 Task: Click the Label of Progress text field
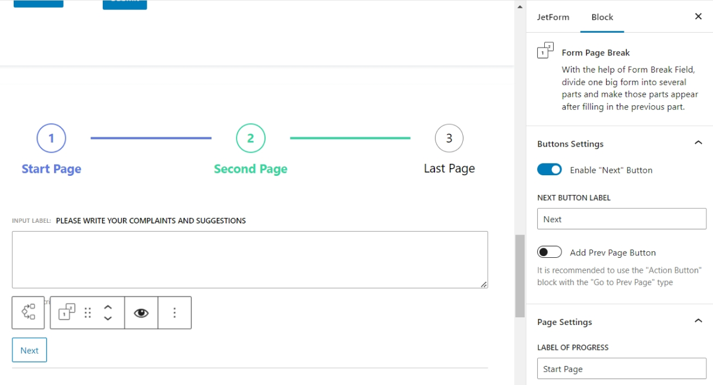click(x=621, y=368)
